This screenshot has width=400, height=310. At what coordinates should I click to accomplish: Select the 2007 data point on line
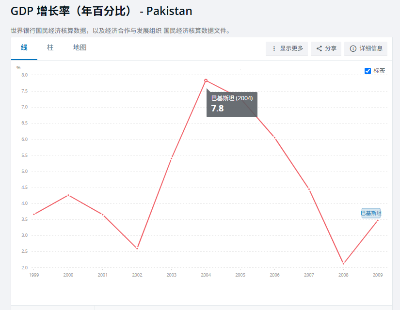coord(309,189)
